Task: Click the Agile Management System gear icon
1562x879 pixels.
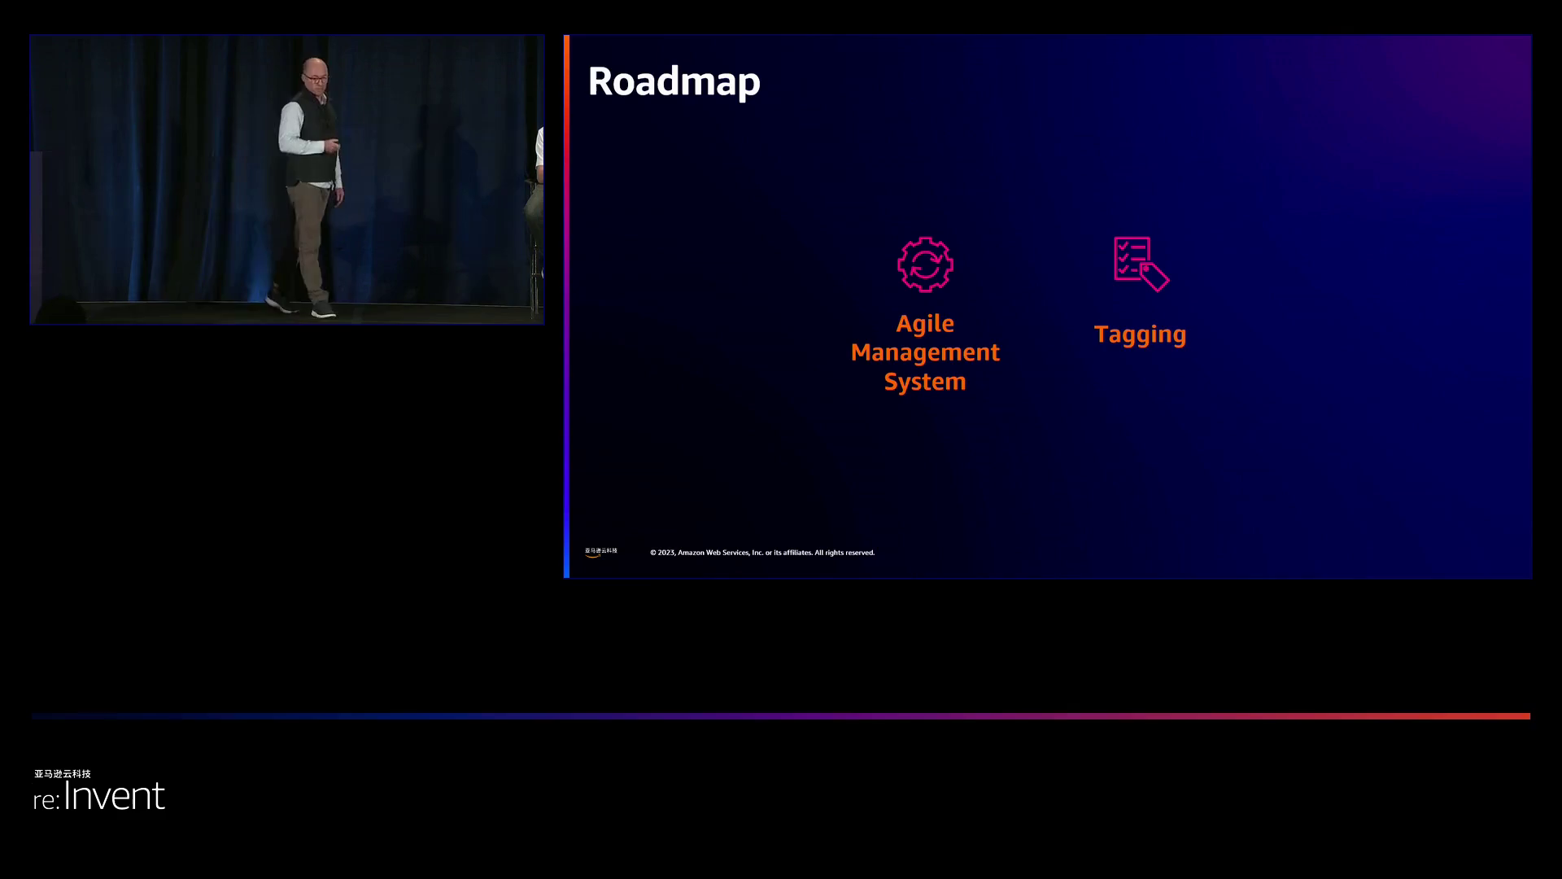Action: coord(925,265)
